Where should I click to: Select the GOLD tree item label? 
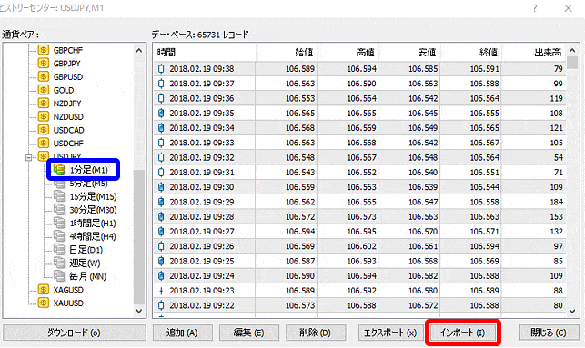(64, 90)
